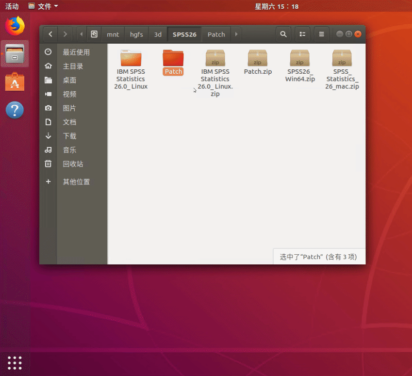Click the download arrow sidebar icon

(x=48, y=136)
